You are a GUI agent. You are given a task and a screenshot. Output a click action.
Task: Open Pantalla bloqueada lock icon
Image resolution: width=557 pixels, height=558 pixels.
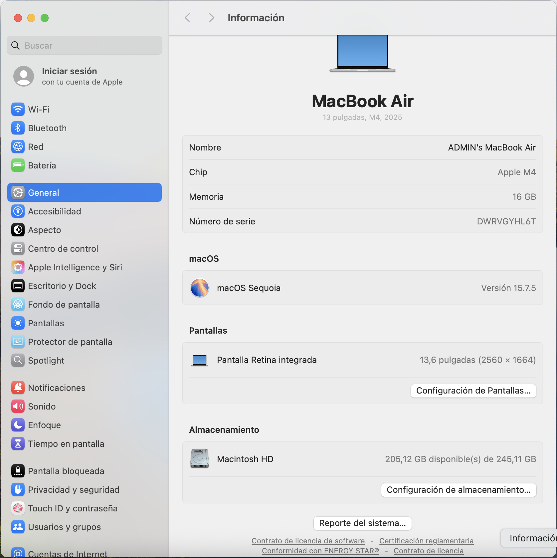pyautogui.click(x=18, y=471)
